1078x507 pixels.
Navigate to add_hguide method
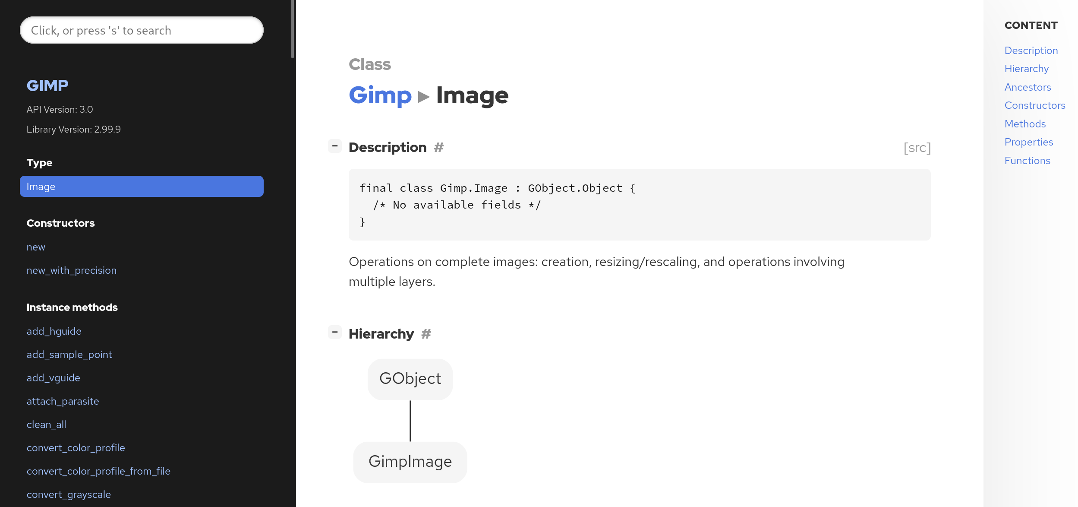click(54, 331)
